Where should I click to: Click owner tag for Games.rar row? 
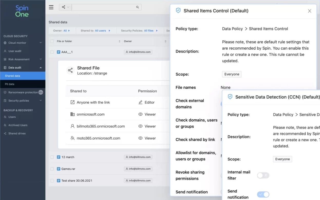point(138,169)
